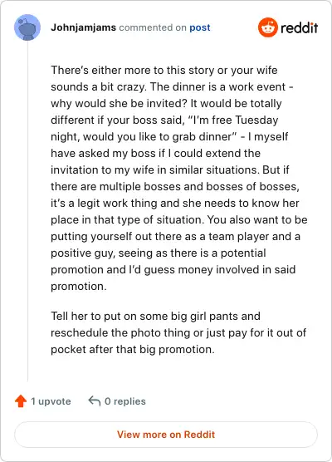Viewport: 332px width, 462px height.
Task: Click the "0 replies" label
Action: (125, 401)
